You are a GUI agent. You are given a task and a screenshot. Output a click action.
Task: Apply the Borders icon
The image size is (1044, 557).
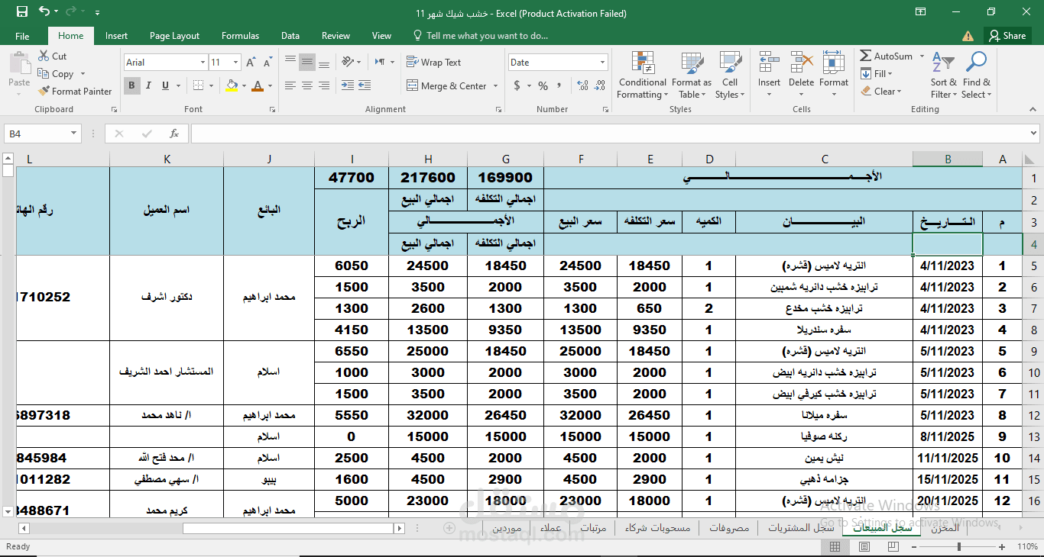198,85
